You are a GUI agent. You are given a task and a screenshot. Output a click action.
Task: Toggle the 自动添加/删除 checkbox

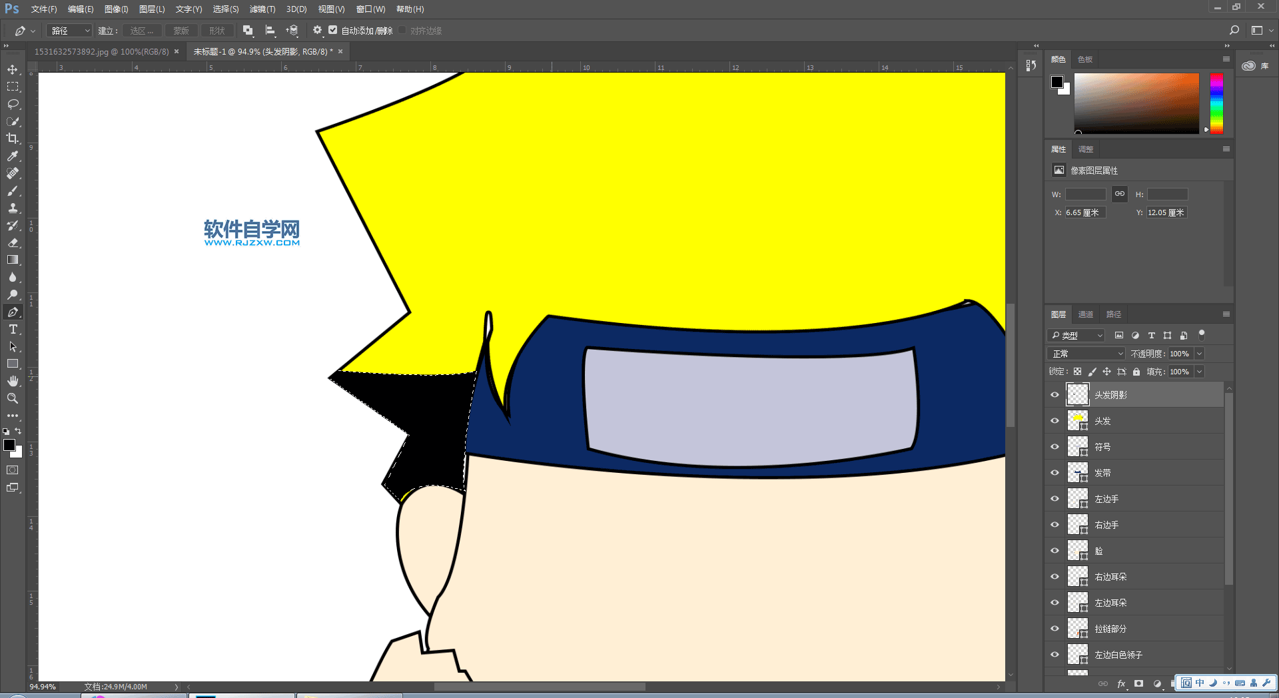point(333,31)
